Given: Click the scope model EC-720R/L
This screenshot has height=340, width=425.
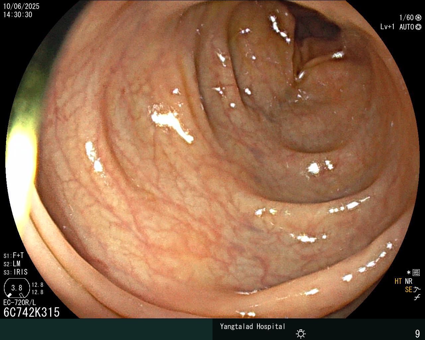Looking at the screenshot, I should pos(20,302).
